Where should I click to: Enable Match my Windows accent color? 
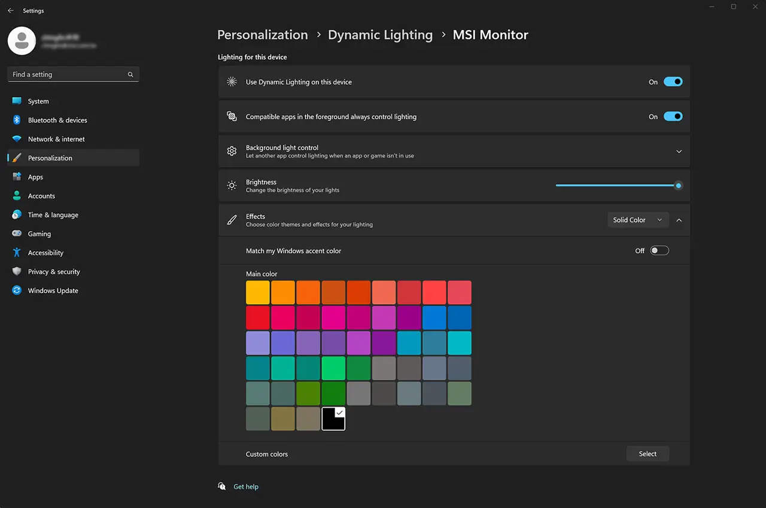tap(659, 251)
